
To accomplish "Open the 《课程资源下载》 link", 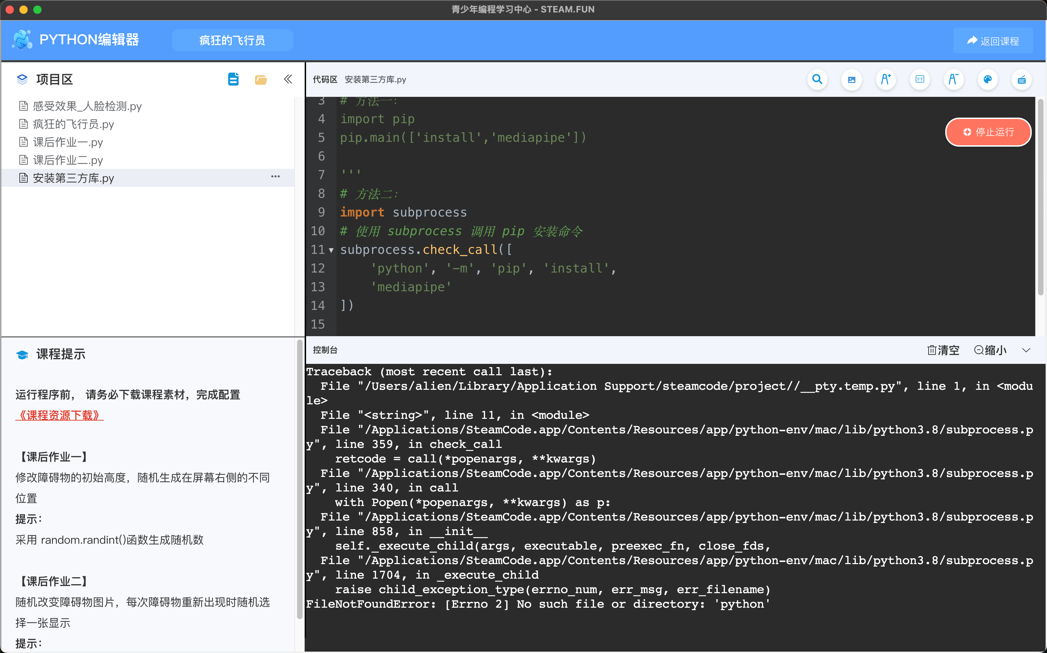I will click(60, 415).
